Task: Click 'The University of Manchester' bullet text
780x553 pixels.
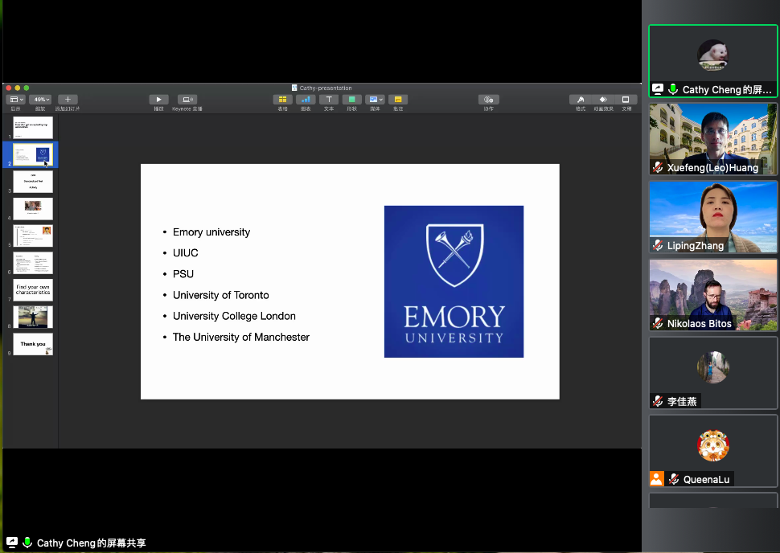Action: pyautogui.click(x=241, y=337)
